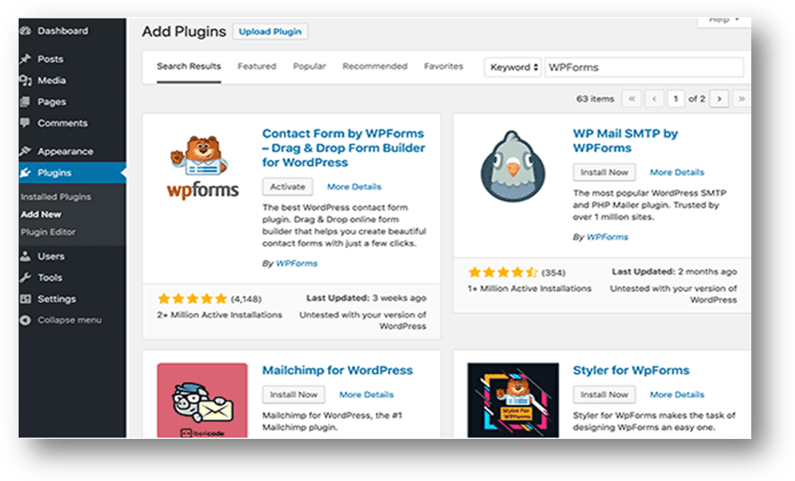Click the Add Plugins page heading
This screenshot has width=795, height=481.
tap(184, 32)
